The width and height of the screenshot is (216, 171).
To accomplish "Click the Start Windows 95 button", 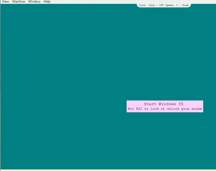I will coord(164,104).
